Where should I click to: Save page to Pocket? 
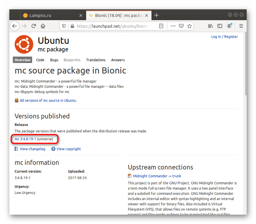pos(181,26)
